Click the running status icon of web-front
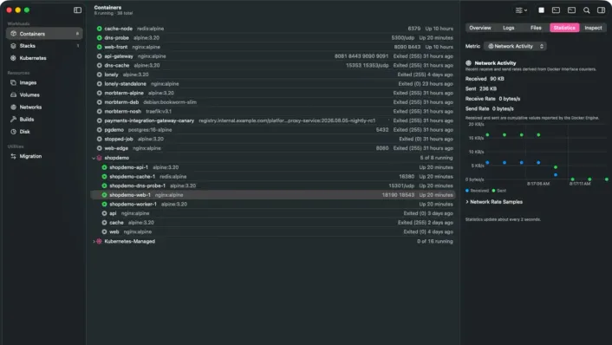The height and width of the screenshot is (345, 612). click(99, 47)
